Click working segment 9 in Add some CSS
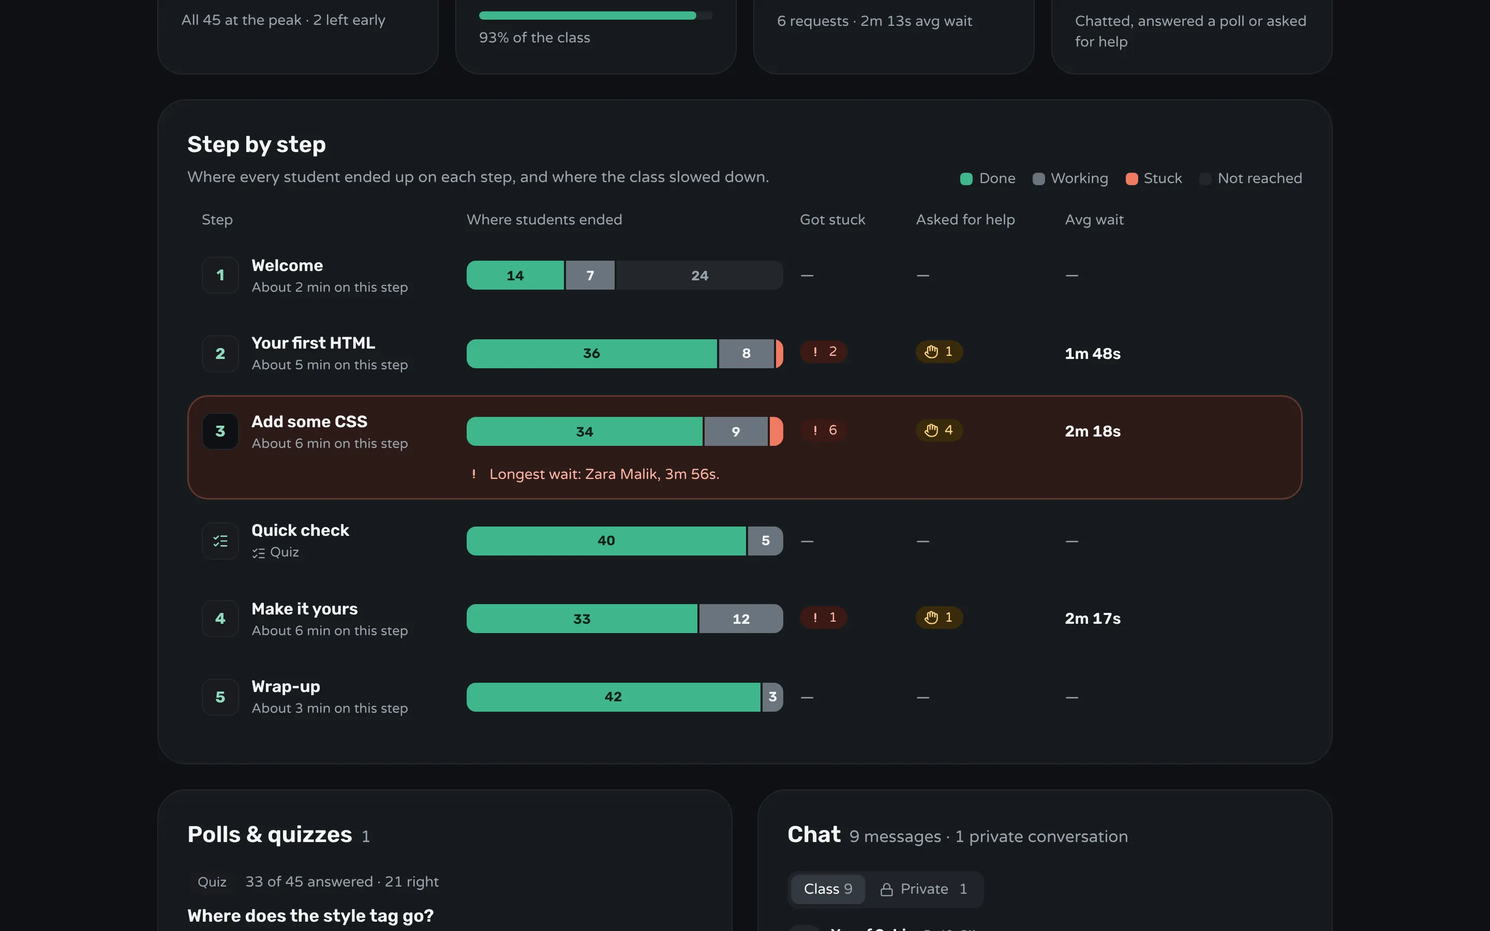The height and width of the screenshot is (931, 1490). tap(736, 432)
